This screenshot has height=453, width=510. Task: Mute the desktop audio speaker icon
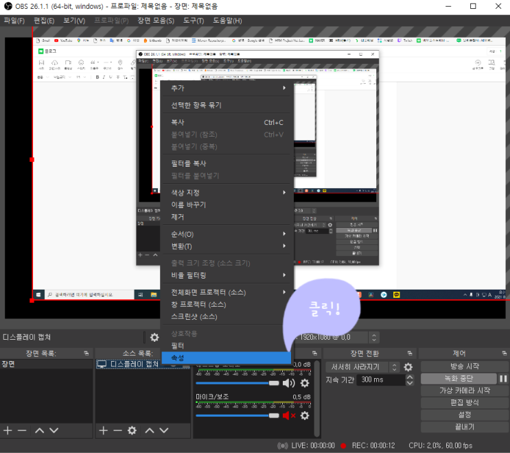pos(288,383)
